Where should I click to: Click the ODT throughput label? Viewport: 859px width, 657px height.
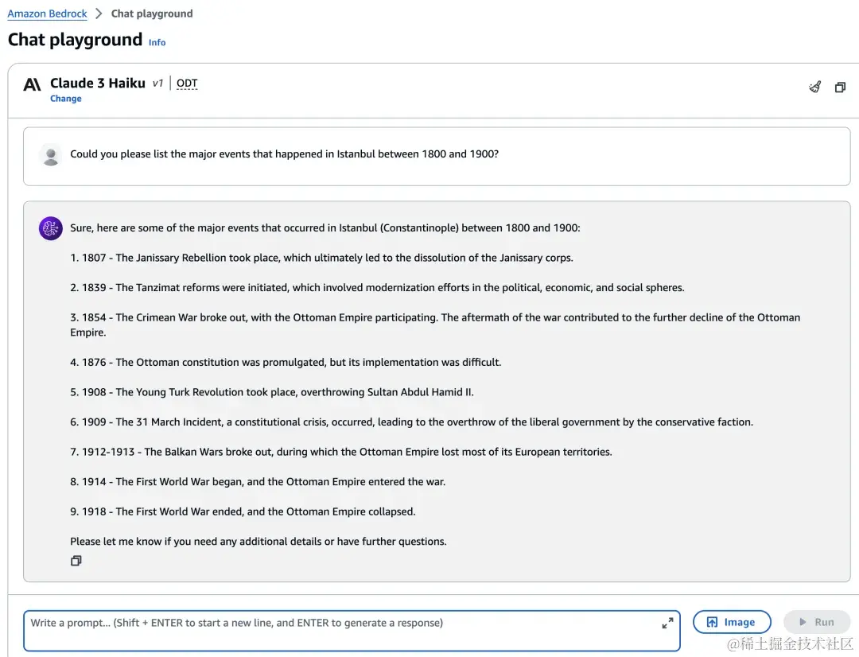click(187, 84)
